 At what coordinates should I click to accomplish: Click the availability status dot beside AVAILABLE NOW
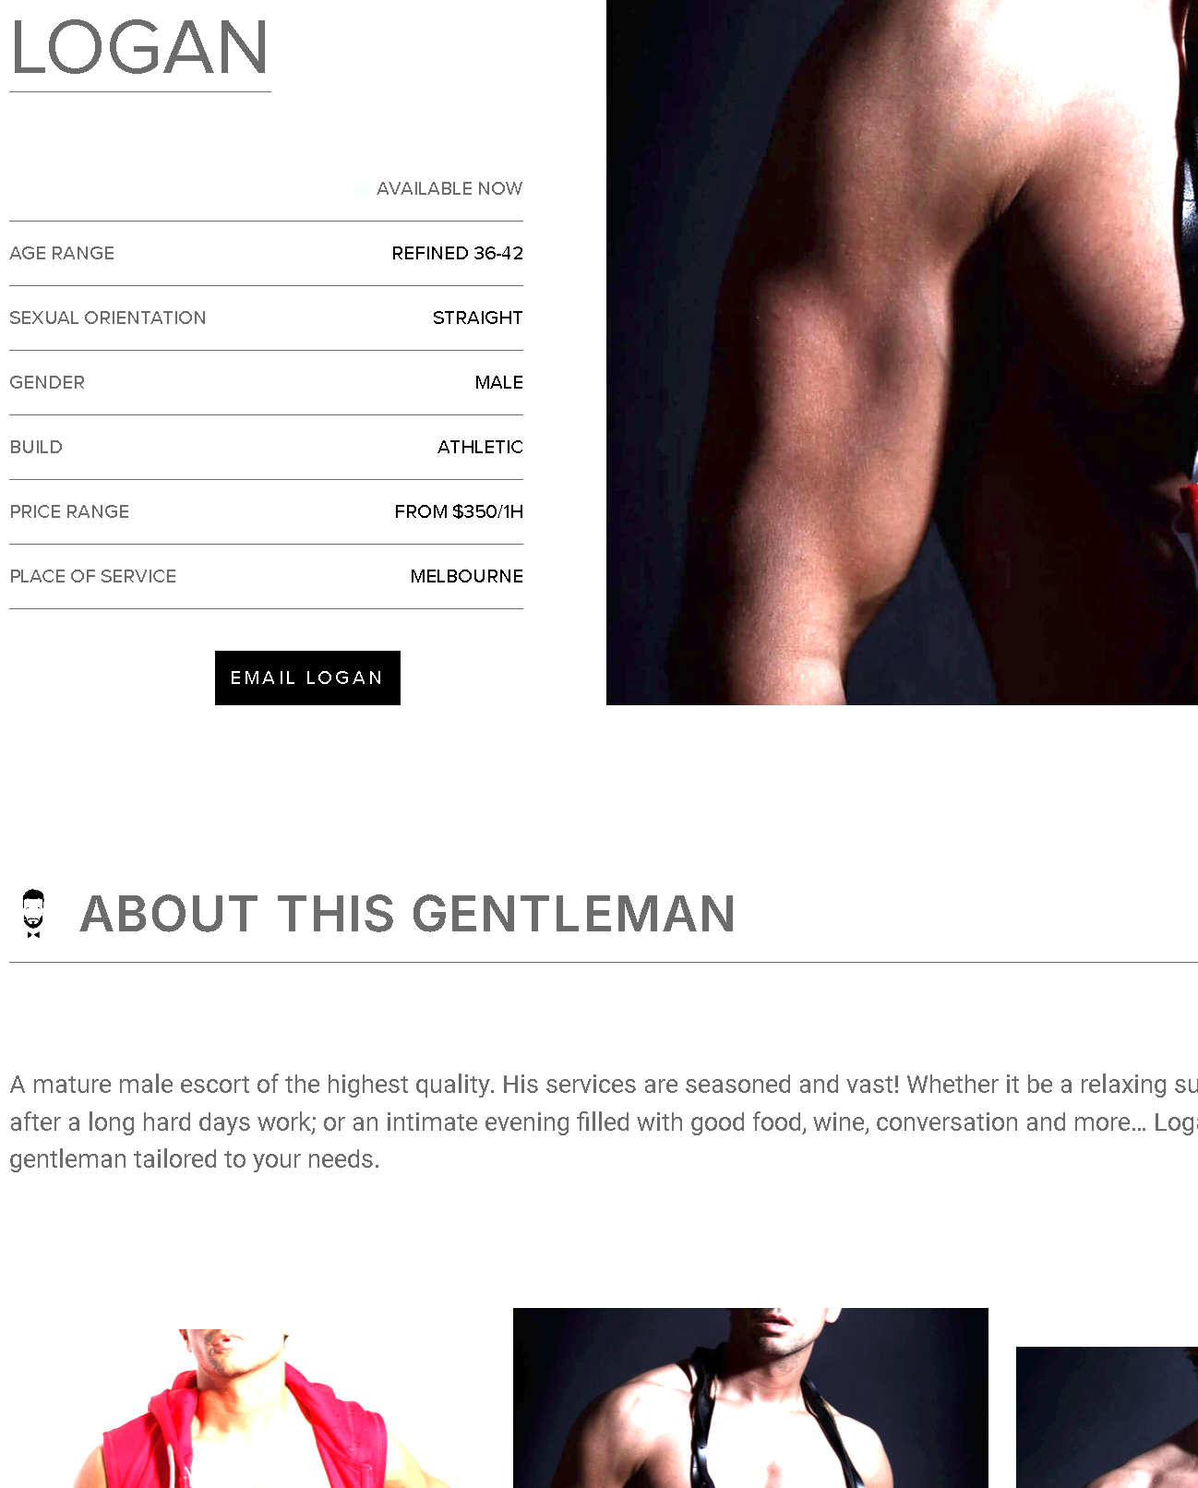[x=361, y=189]
